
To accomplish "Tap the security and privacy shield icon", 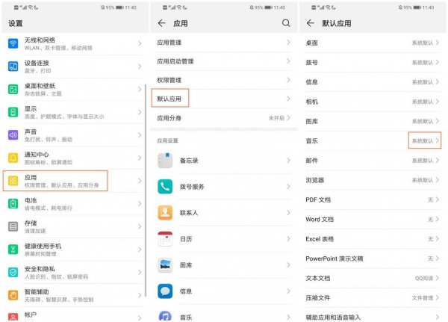I will [13, 272].
